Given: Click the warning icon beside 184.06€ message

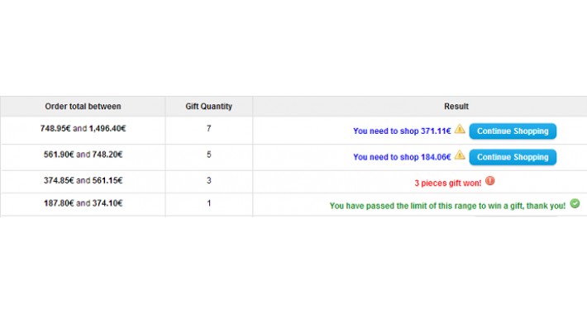Looking at the screenshot, I should pos(460,155).
